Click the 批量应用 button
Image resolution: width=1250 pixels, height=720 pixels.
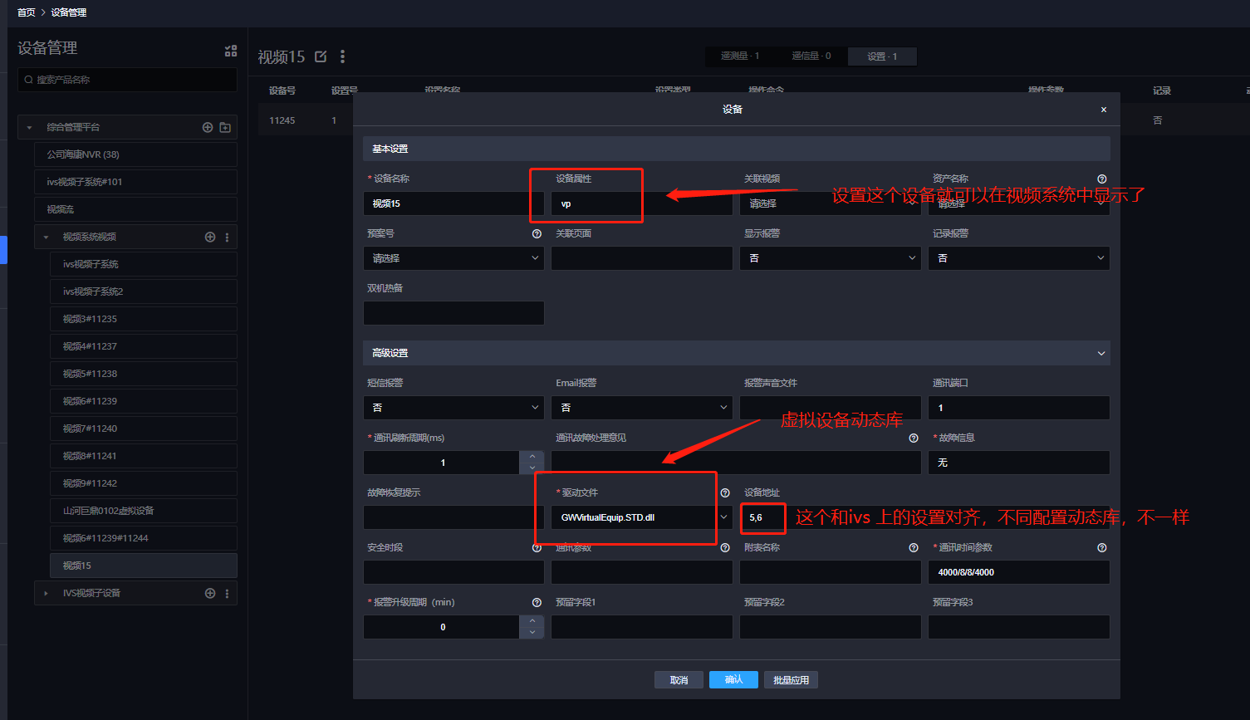tap(791, 679)
